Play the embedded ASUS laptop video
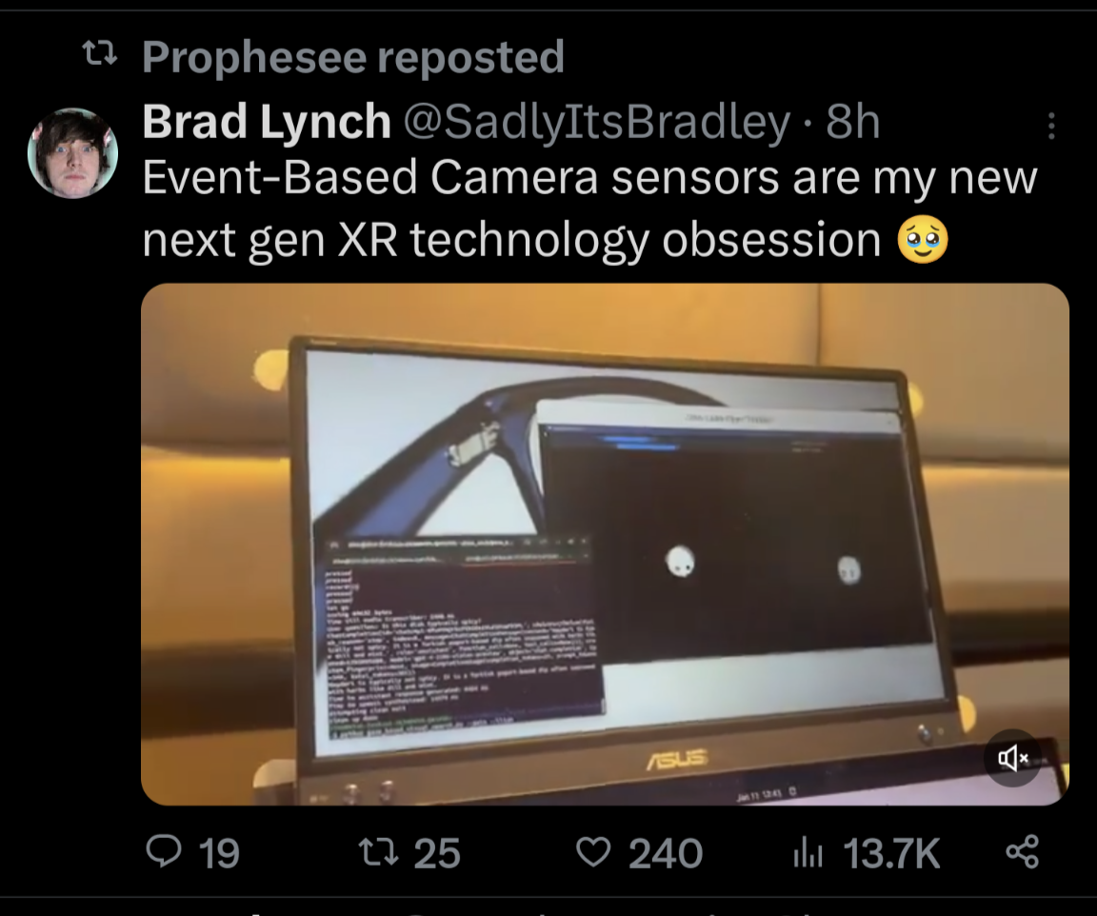The height and width of the screenshot is (916, 1097). (605, 544)
